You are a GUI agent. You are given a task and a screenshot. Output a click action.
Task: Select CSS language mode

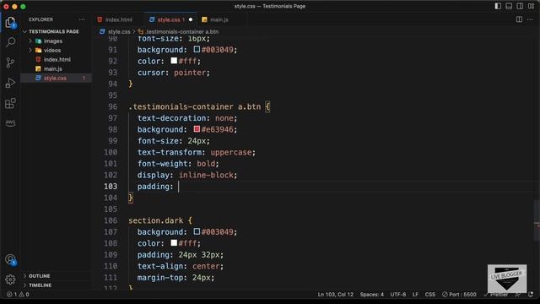tap(429, 295)
